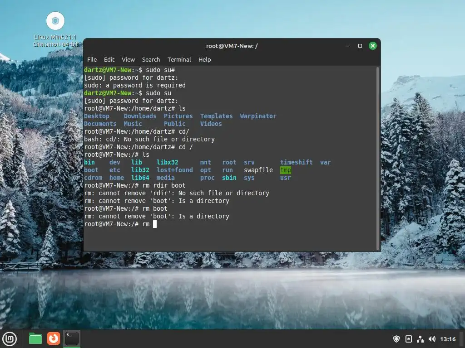This screenshot has height=348, width=465.
Task: Open the Search menu in Terminal
Action: coord(151,59)
